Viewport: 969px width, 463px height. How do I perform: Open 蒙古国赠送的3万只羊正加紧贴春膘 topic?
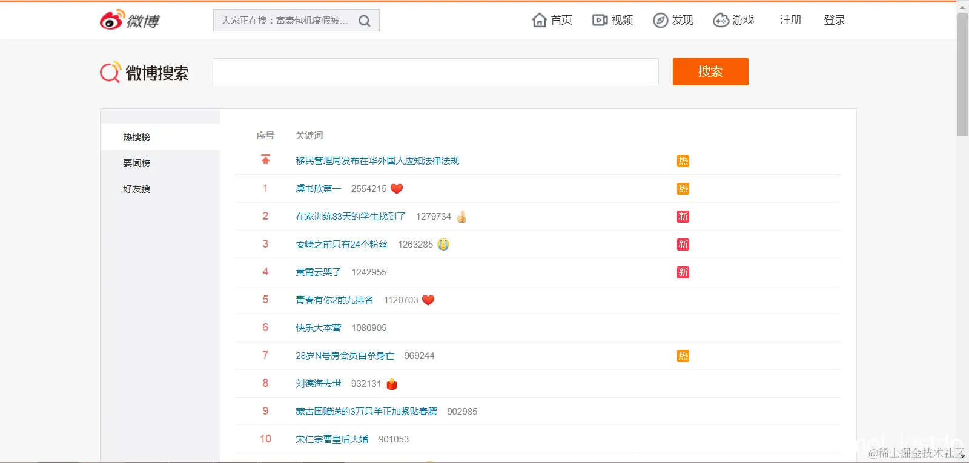(366, 412)
